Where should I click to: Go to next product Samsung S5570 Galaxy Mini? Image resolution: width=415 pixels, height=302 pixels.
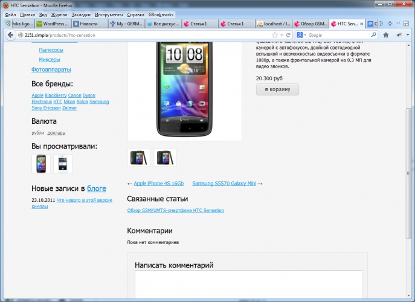(224, 184)
